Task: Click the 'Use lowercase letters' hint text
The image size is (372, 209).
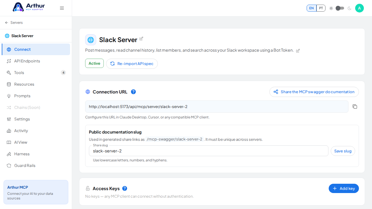Action: tap(130, 160)
